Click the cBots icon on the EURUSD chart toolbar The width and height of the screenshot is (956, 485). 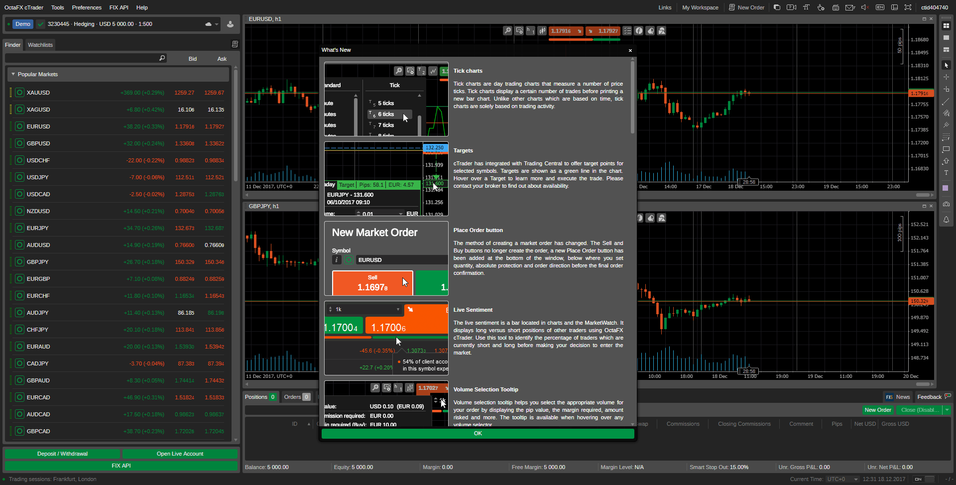click(650, 31)
